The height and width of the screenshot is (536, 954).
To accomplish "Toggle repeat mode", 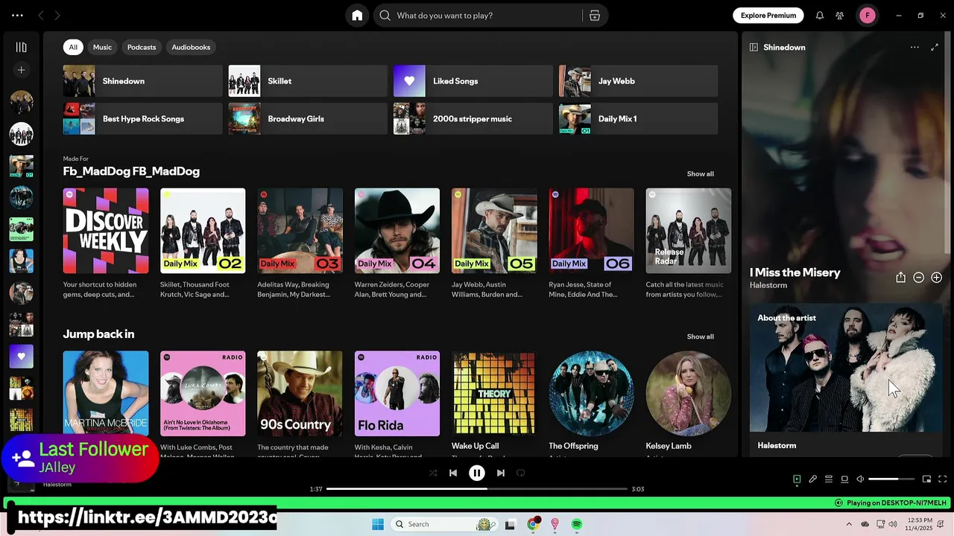I will click(x=521, y=473).
